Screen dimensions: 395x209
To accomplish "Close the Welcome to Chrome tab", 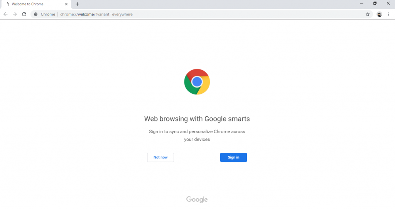I will point(66,4).
